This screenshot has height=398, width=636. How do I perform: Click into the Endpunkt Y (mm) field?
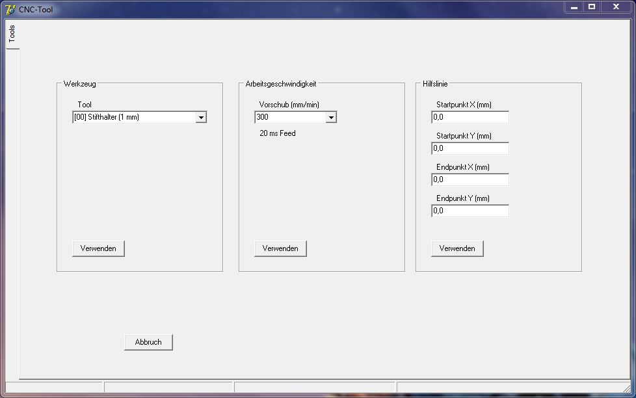(x=470, y=211)
